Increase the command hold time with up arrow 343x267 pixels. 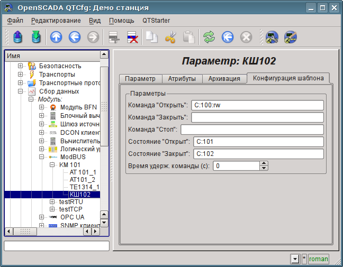[x=264, y=163]
